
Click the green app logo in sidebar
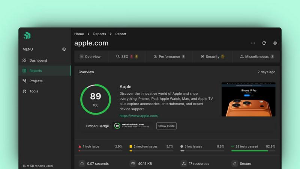tap(27, 36)
